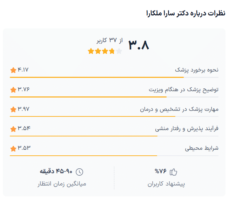Click the star next to ۳.۹۷ rating
Viewport: 228px width, 202px height.
pos(13,109)
